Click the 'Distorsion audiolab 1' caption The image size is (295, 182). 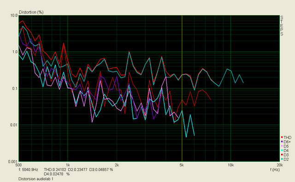click(x=36, y=179)
